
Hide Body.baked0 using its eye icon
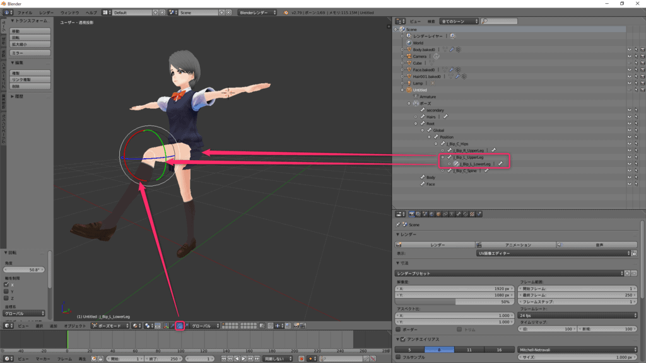coord(629,50)
